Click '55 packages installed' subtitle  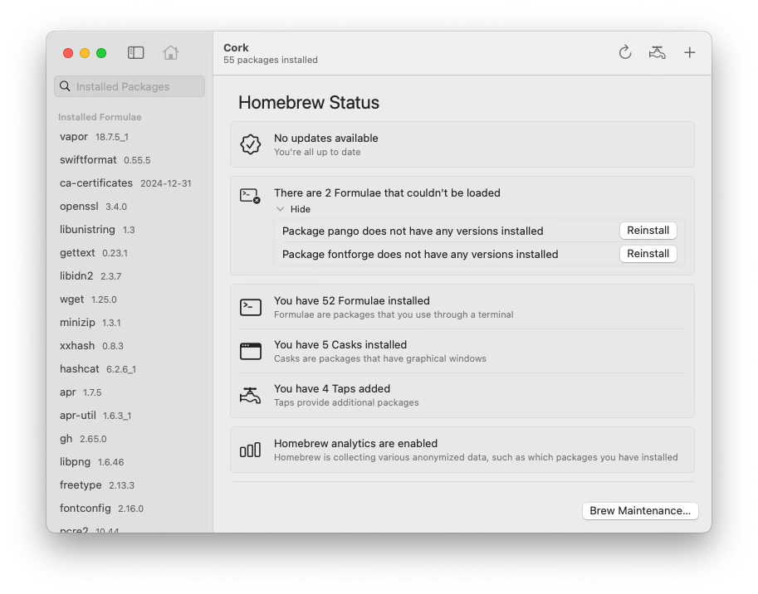270,60
